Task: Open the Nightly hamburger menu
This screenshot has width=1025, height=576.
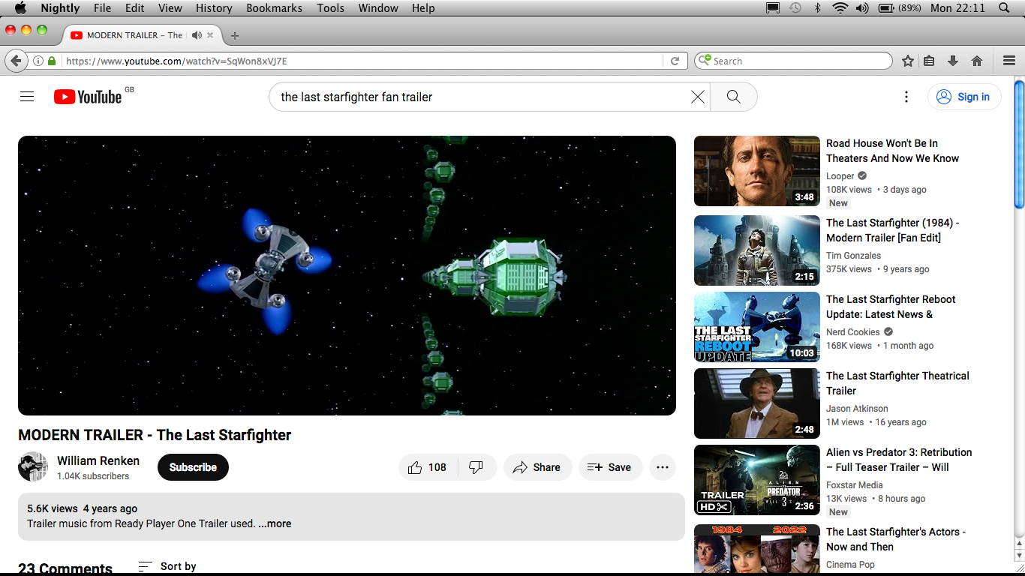Action: 1009,61
